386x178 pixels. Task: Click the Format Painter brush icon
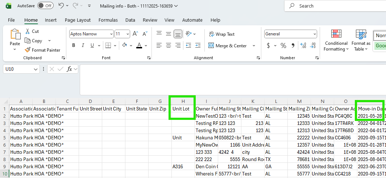(28, 50)
